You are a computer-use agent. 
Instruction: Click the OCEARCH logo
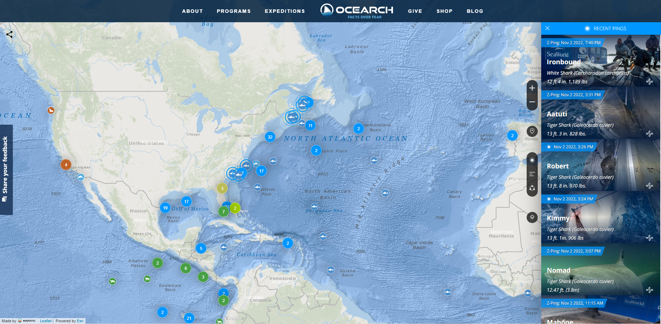(x=357, y=11)
